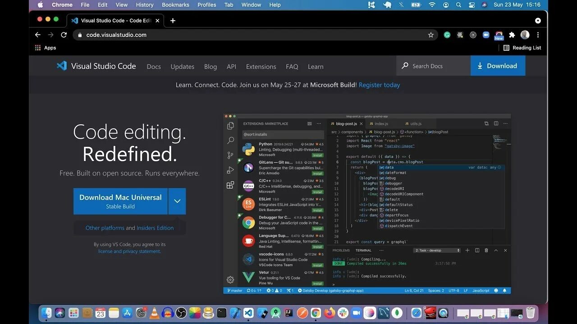Open the tab search dropdown arrow

tap(538, 21)
